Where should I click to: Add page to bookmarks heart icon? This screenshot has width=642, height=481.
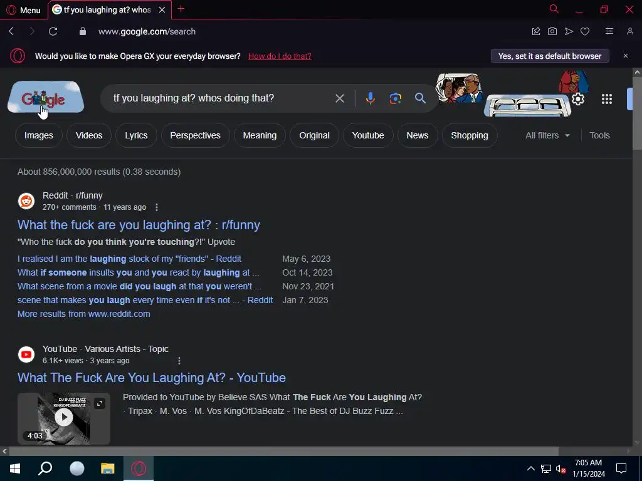click(x=585, y=31)
